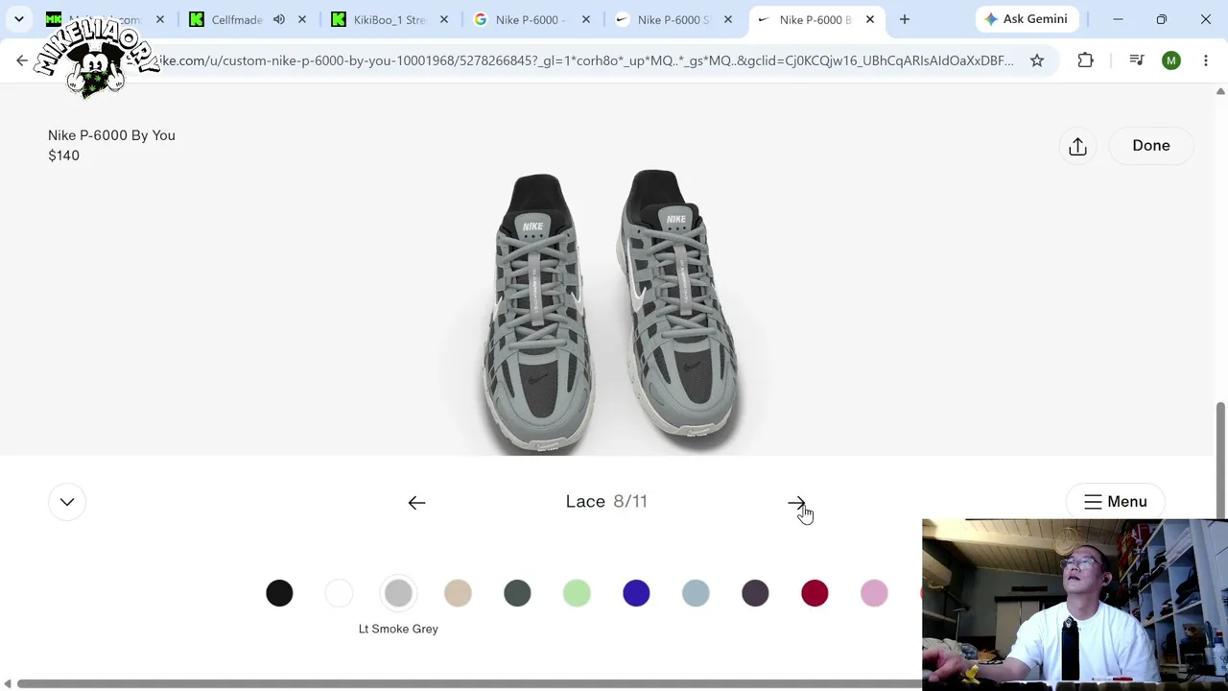Close the KikiBoo_1 Stream tab
1228x691 pixels.
click(444, 19)
